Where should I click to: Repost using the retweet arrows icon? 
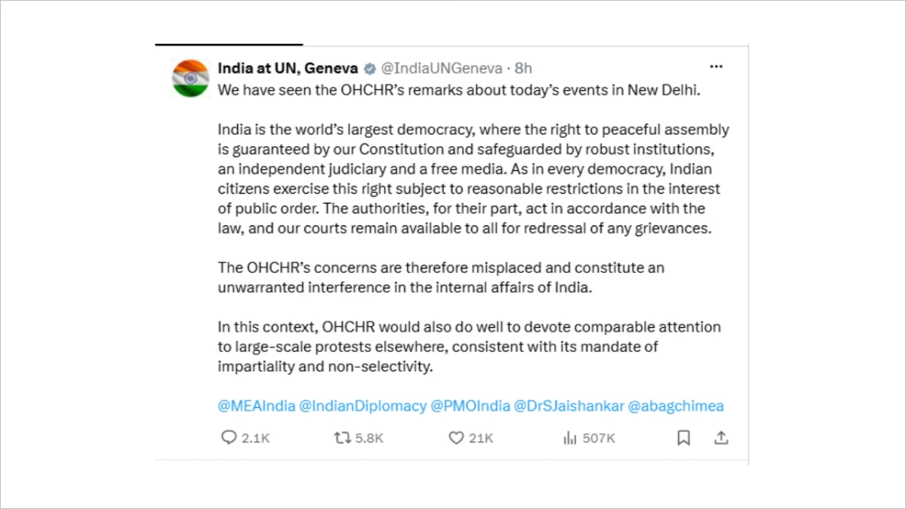point(342,438)
